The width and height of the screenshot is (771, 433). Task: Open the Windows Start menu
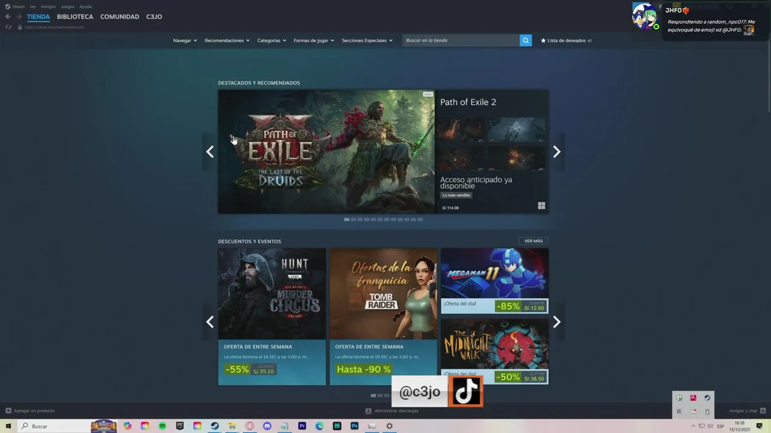[8, 426]
